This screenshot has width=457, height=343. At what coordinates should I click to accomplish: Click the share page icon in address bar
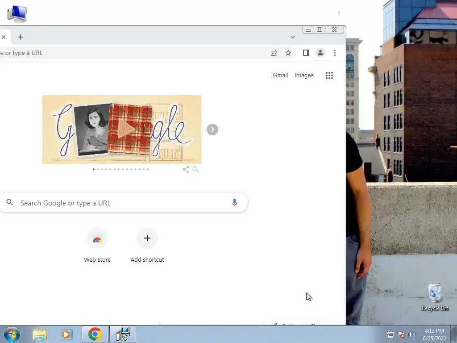coord(274,53)
